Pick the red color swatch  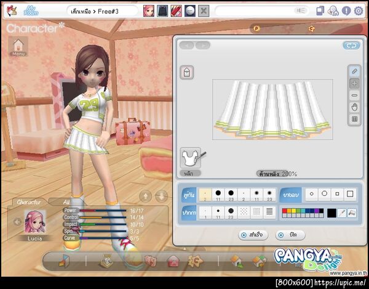pyautogui.click(x=285, y=211)
